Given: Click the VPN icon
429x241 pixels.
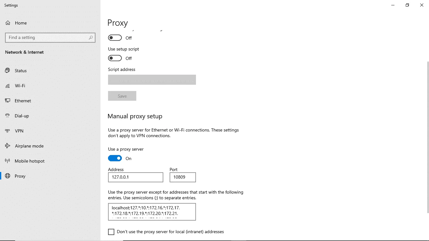Looking at the screenshot, I should [x=8, y=131].
